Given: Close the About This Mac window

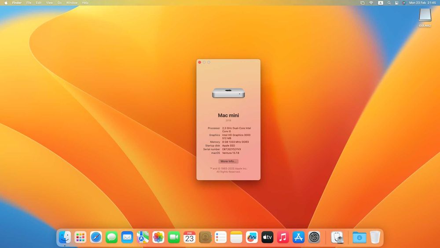Looking at the screenshot, I should pyautogui.click(x=200, y=63).
